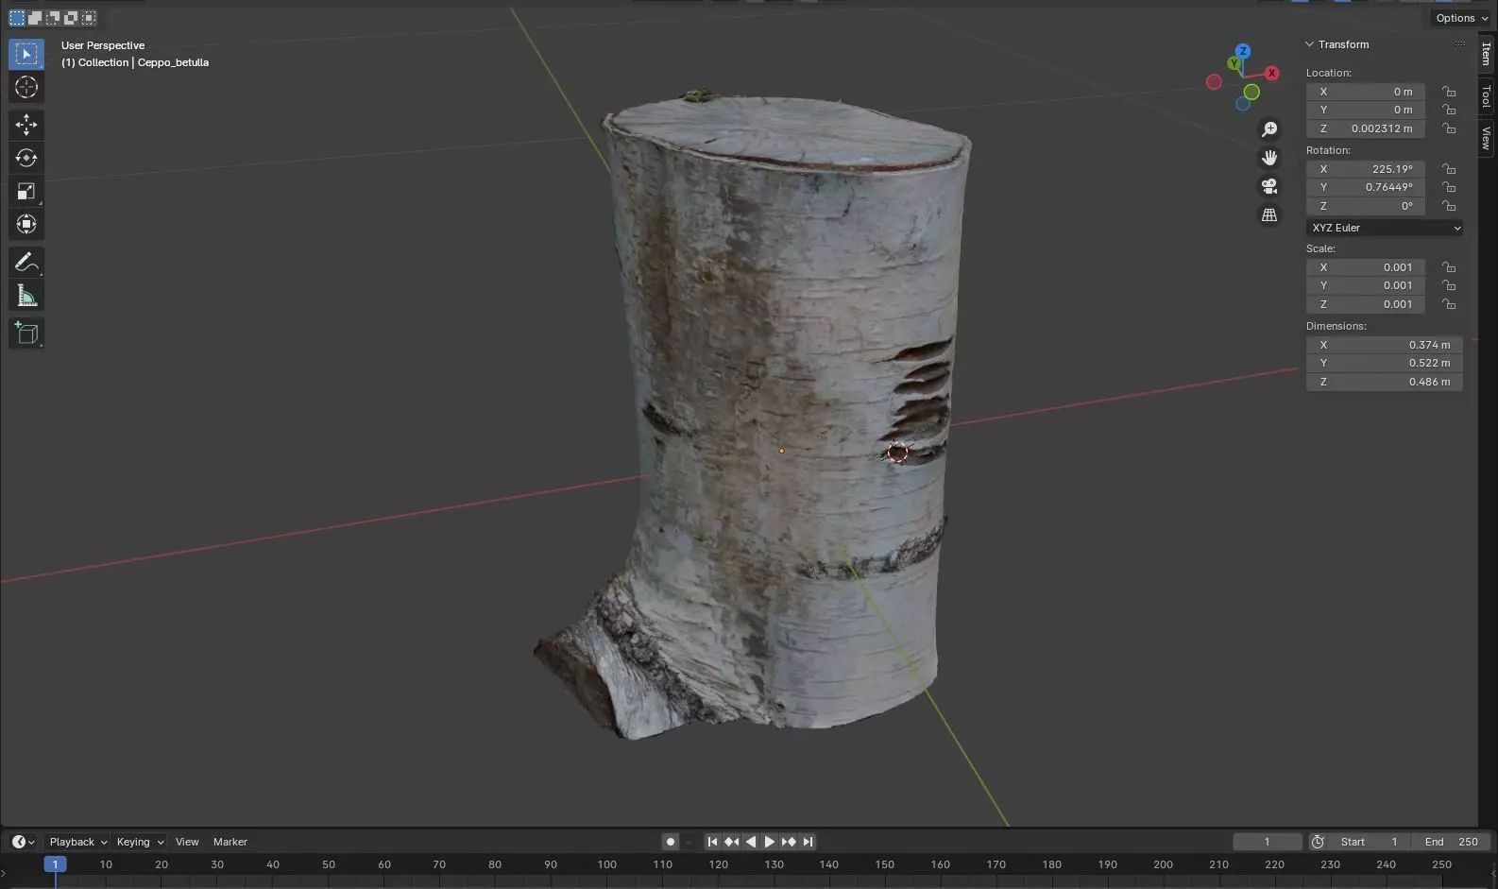
Task: Open the timeline editor type dropdown
Action: (x=24, y=842)
